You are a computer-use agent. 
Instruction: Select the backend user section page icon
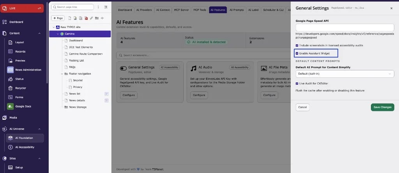coord(75,18)
